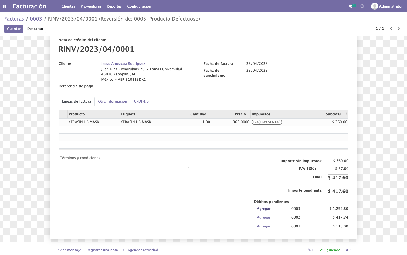Click Agendar actividad

tap(141, 250)
